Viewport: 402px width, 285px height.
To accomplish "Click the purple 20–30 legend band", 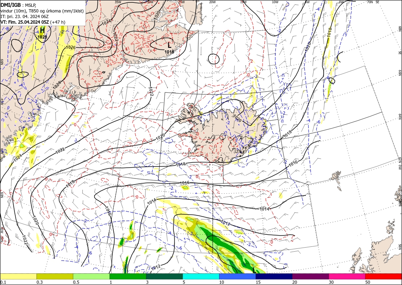I will coord(310,276).
